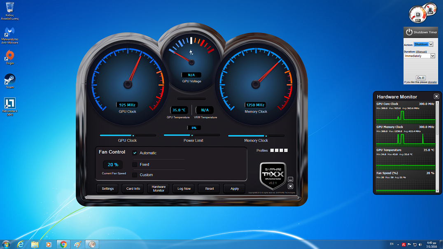Click the Power Limit slider handle

(x=192, y=135)
